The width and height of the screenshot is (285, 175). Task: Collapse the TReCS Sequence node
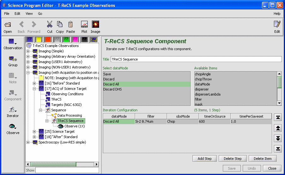[x=47, y=121]
